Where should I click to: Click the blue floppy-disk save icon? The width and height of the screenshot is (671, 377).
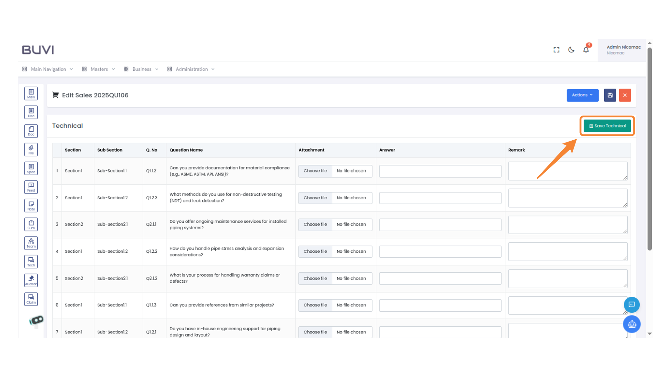click(610, 95)
